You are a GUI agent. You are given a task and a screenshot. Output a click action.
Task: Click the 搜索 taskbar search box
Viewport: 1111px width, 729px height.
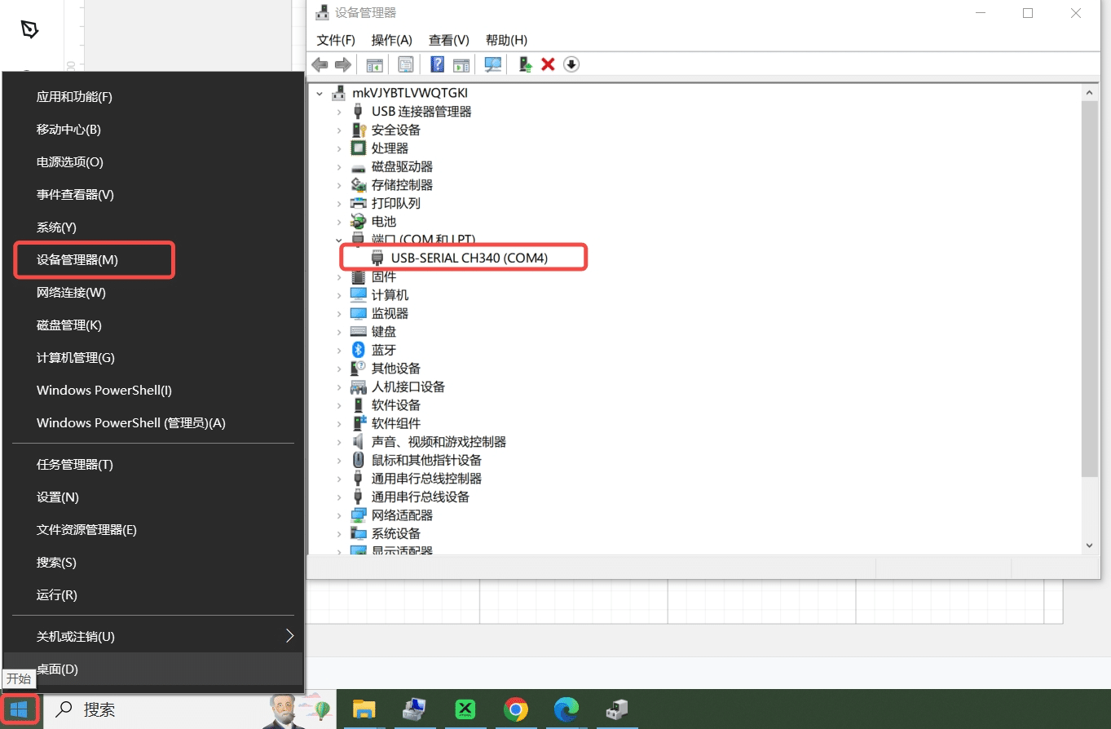tap(155, 709)
